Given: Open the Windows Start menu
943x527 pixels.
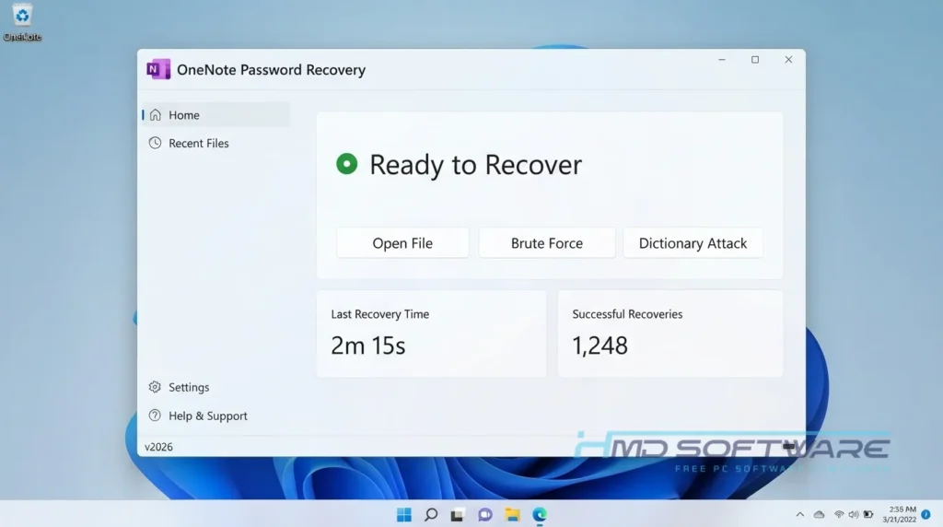Looking at the screenshot, I should point(404,515).
